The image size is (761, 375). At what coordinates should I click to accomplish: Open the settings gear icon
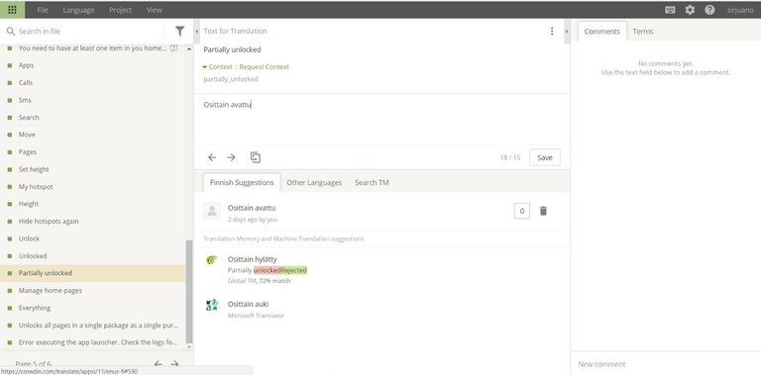690,10
